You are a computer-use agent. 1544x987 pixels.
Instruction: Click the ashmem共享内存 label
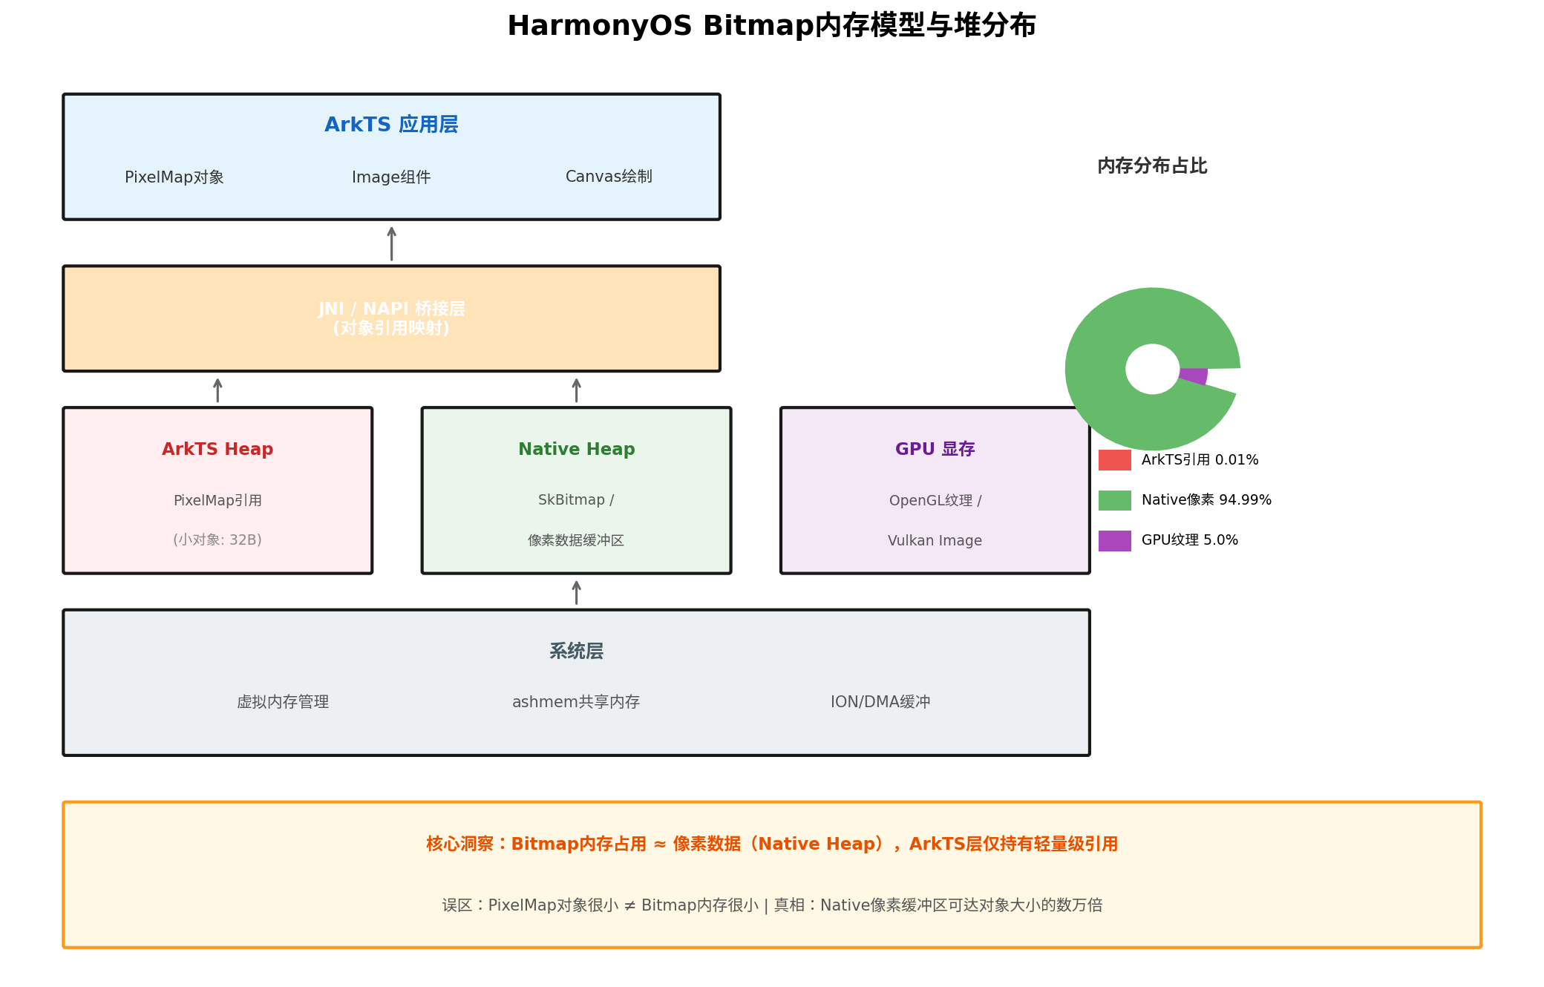[x=576, y=702]
